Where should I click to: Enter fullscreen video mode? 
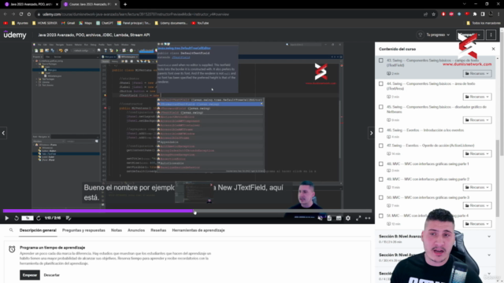click(358, 219)
